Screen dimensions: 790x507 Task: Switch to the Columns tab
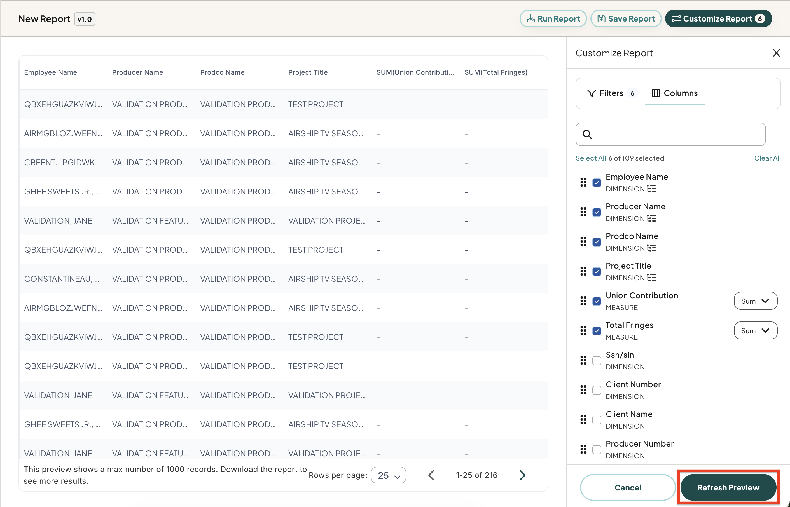tap(674, 93)
